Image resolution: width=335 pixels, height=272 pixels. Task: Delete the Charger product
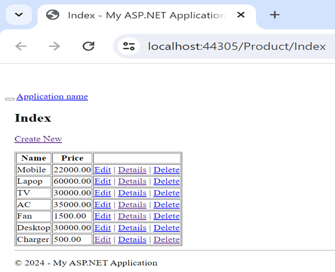tap(167, 239)
